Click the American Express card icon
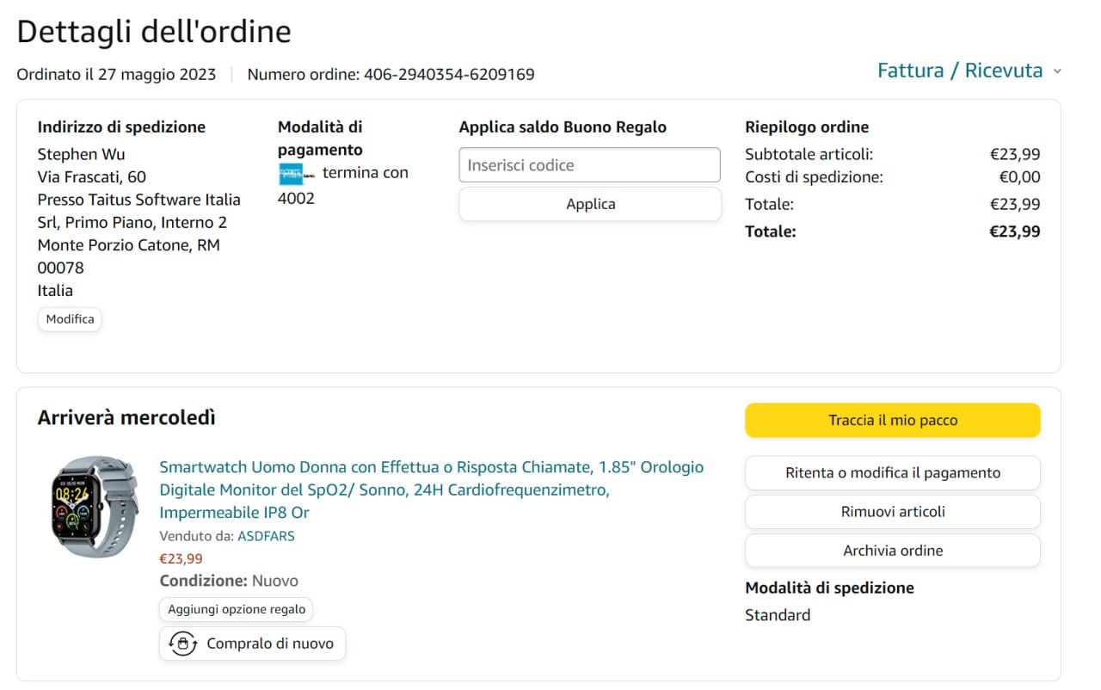Screen dimensions: 1101x690 click(x=298, y=175)
